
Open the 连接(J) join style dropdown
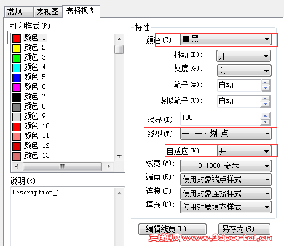click(x=226, y=193)
